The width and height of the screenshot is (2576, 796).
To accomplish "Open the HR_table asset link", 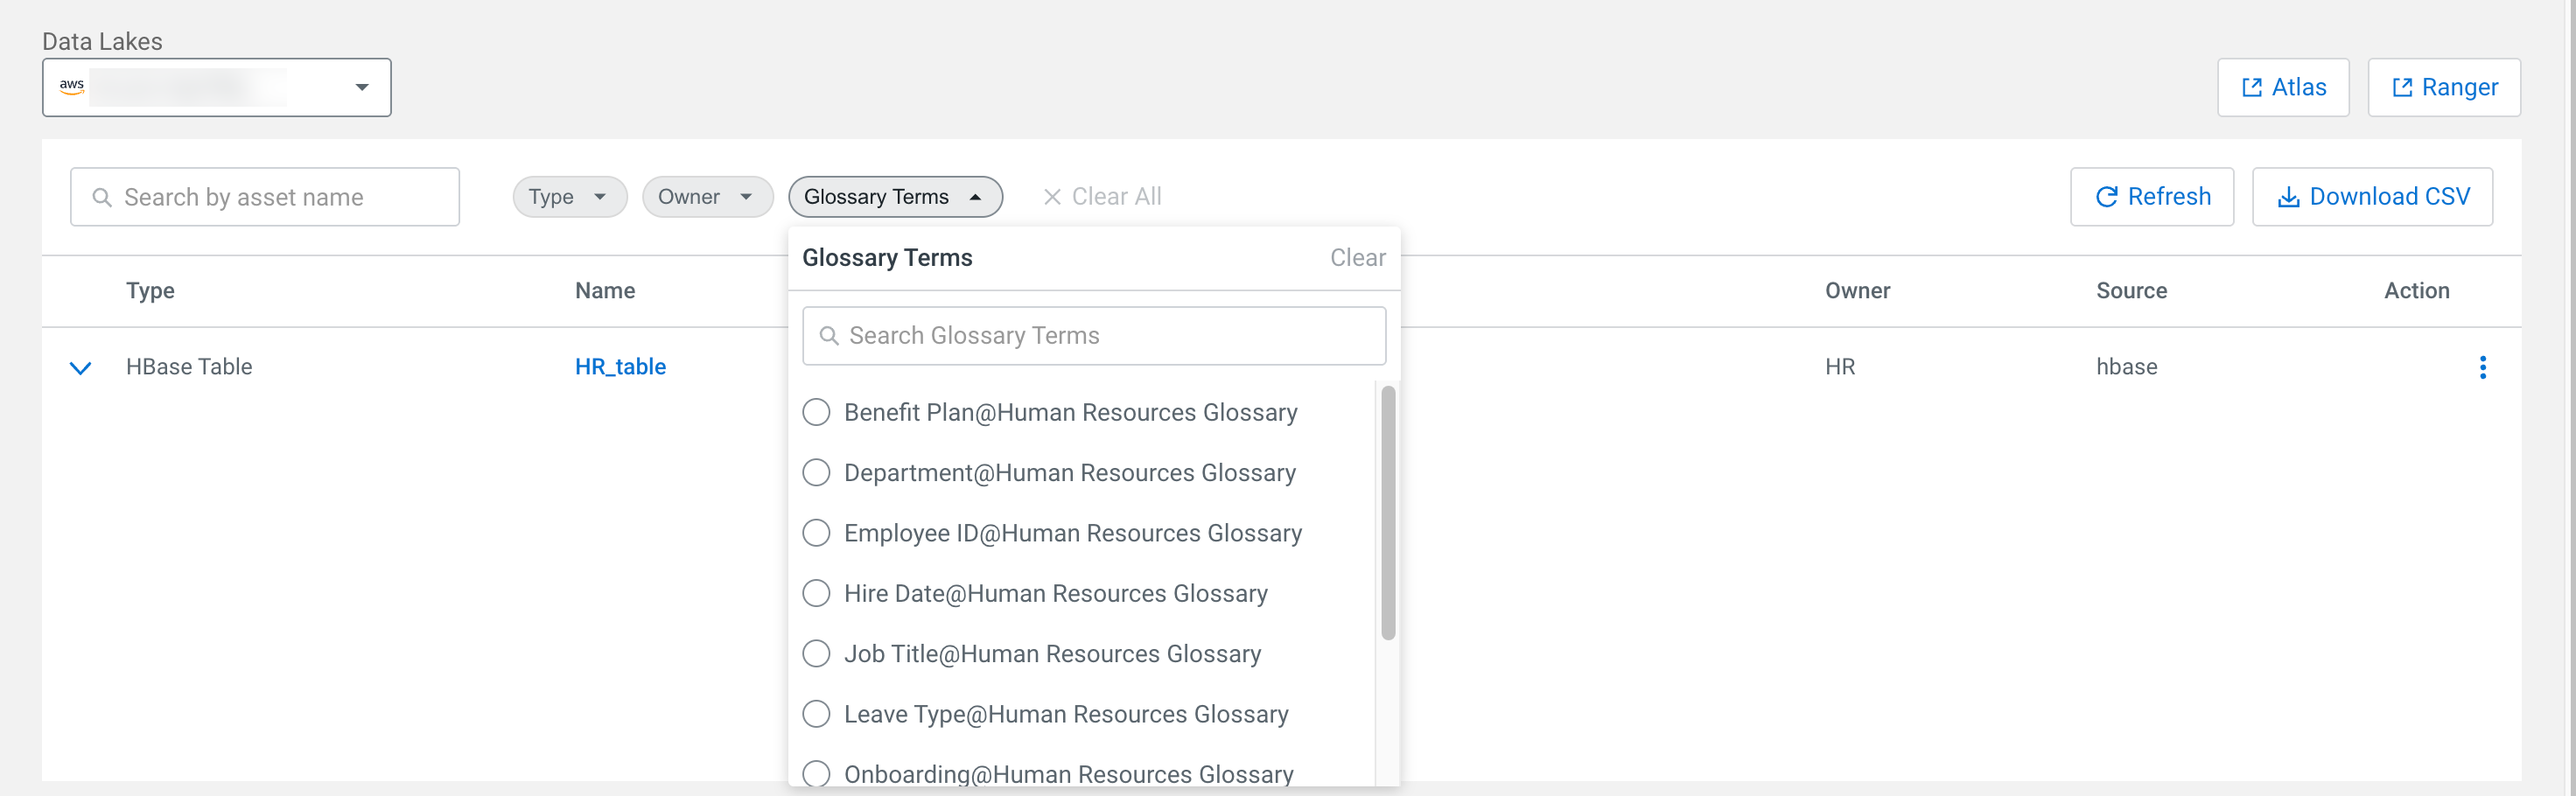I will point(620,367).
